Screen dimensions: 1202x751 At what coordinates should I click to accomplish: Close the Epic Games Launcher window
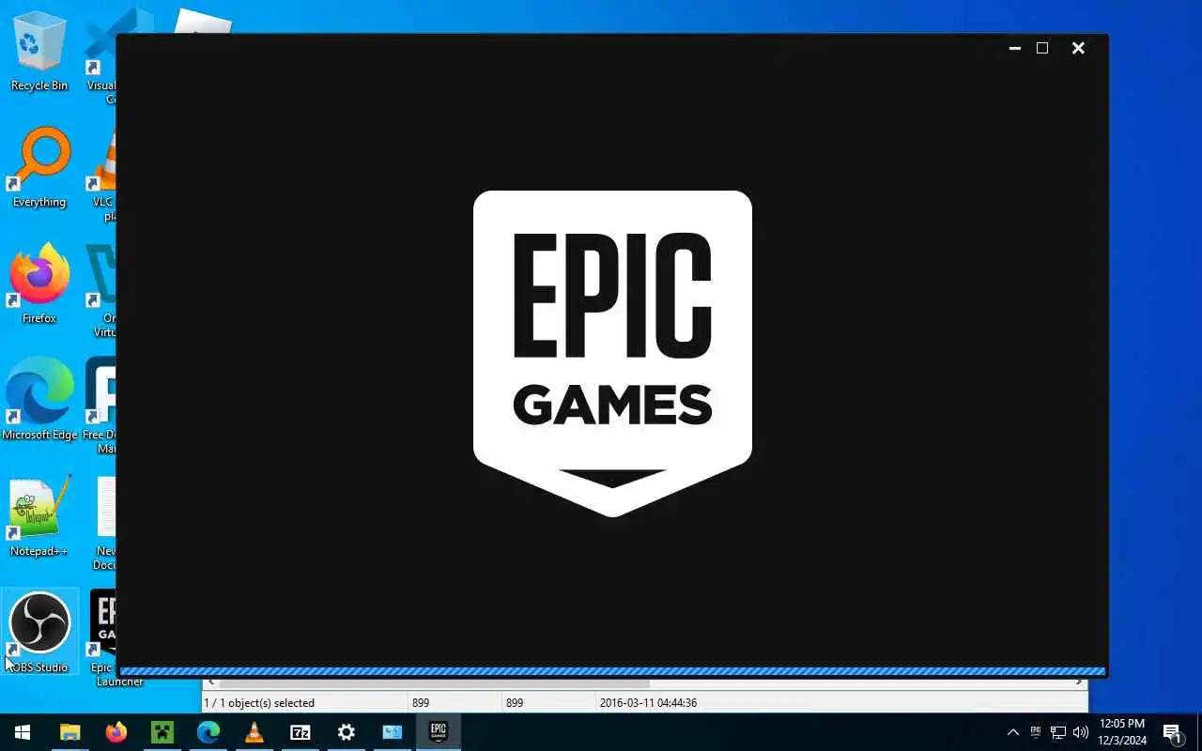(1078, 48)
